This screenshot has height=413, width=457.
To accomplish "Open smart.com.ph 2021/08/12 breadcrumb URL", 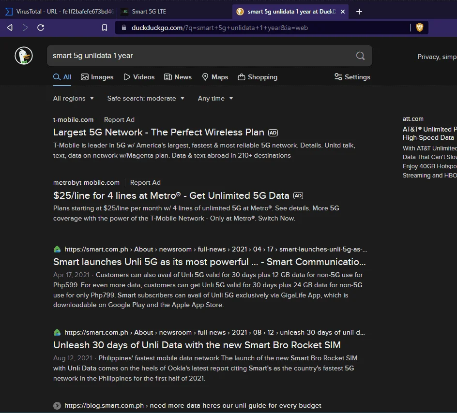I will pos(214,332).
